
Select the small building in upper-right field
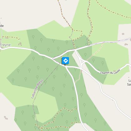click(x=123, y=34)
